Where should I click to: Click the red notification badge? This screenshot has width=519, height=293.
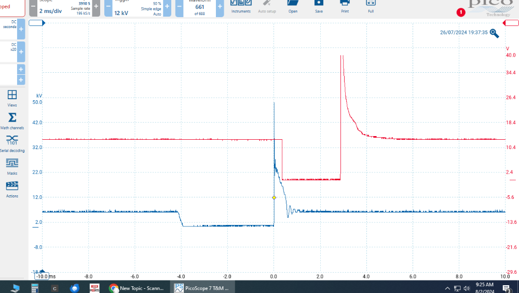pyautogui.click(x=460, y=12)
